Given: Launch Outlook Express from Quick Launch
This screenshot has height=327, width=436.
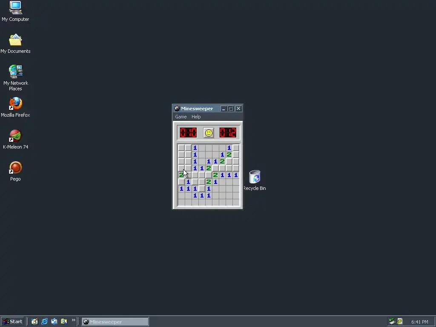Looking at the screenshot, I should 54,322.
